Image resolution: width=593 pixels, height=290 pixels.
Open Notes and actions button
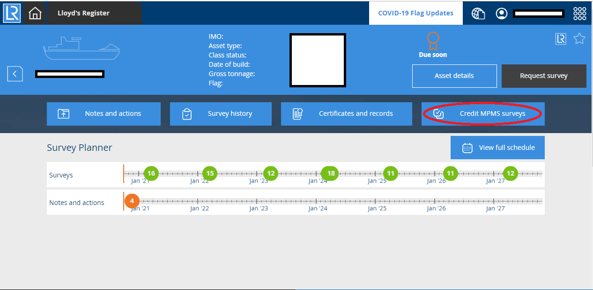point(104,113)
